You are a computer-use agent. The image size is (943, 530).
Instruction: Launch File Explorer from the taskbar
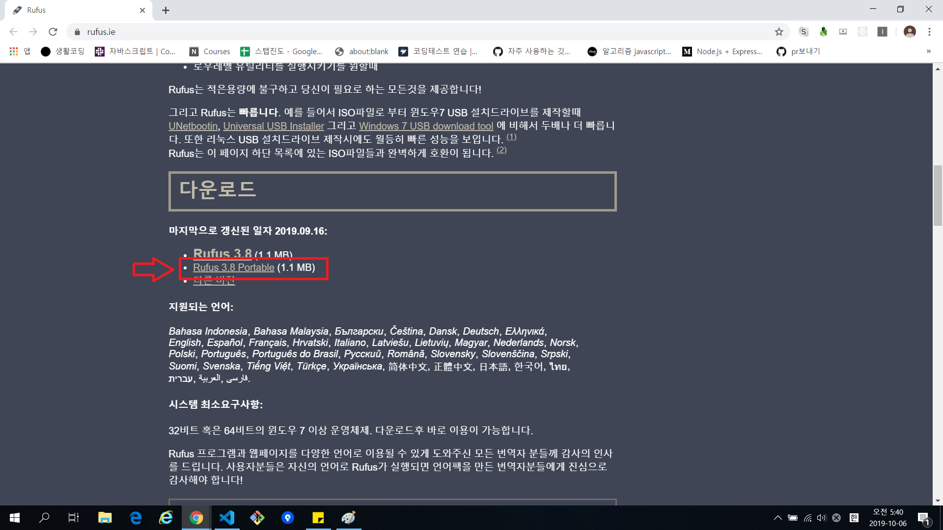(x=105, y=518)
